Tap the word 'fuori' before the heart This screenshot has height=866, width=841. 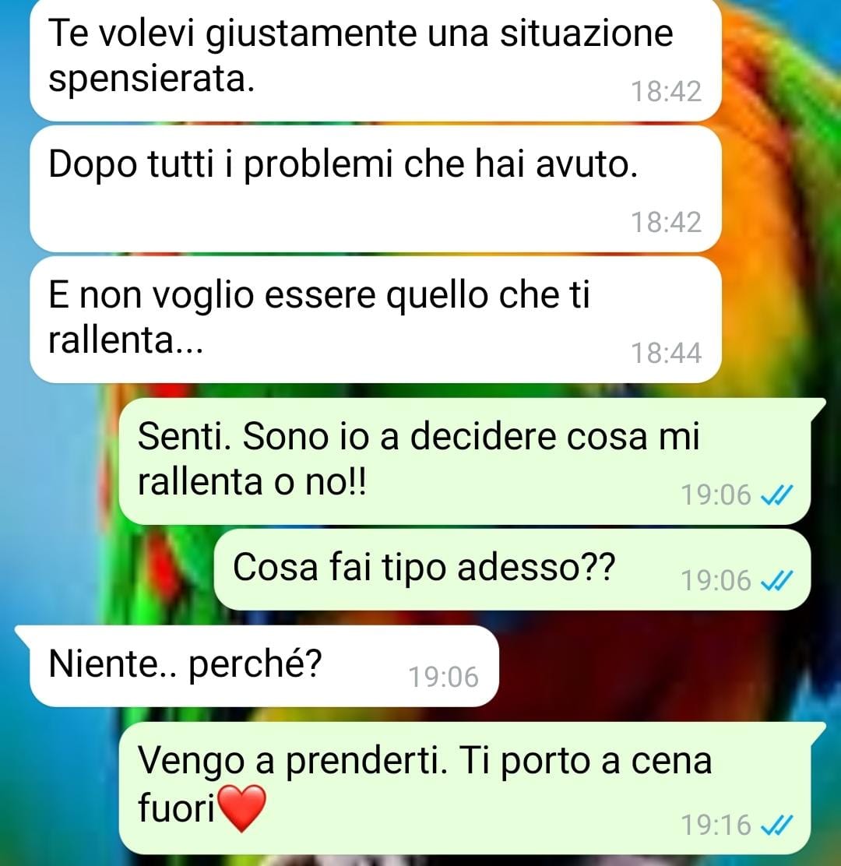pos(176,808)
